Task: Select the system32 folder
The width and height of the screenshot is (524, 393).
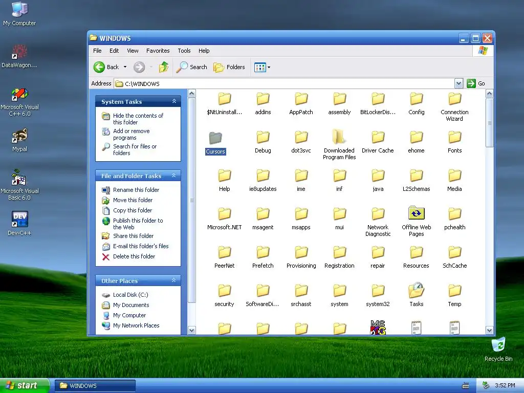Action: 378,295
